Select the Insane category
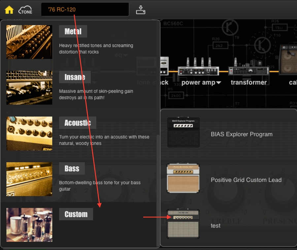Image resolution: width=297 pixels, height=250 pixels. (75, 77)
